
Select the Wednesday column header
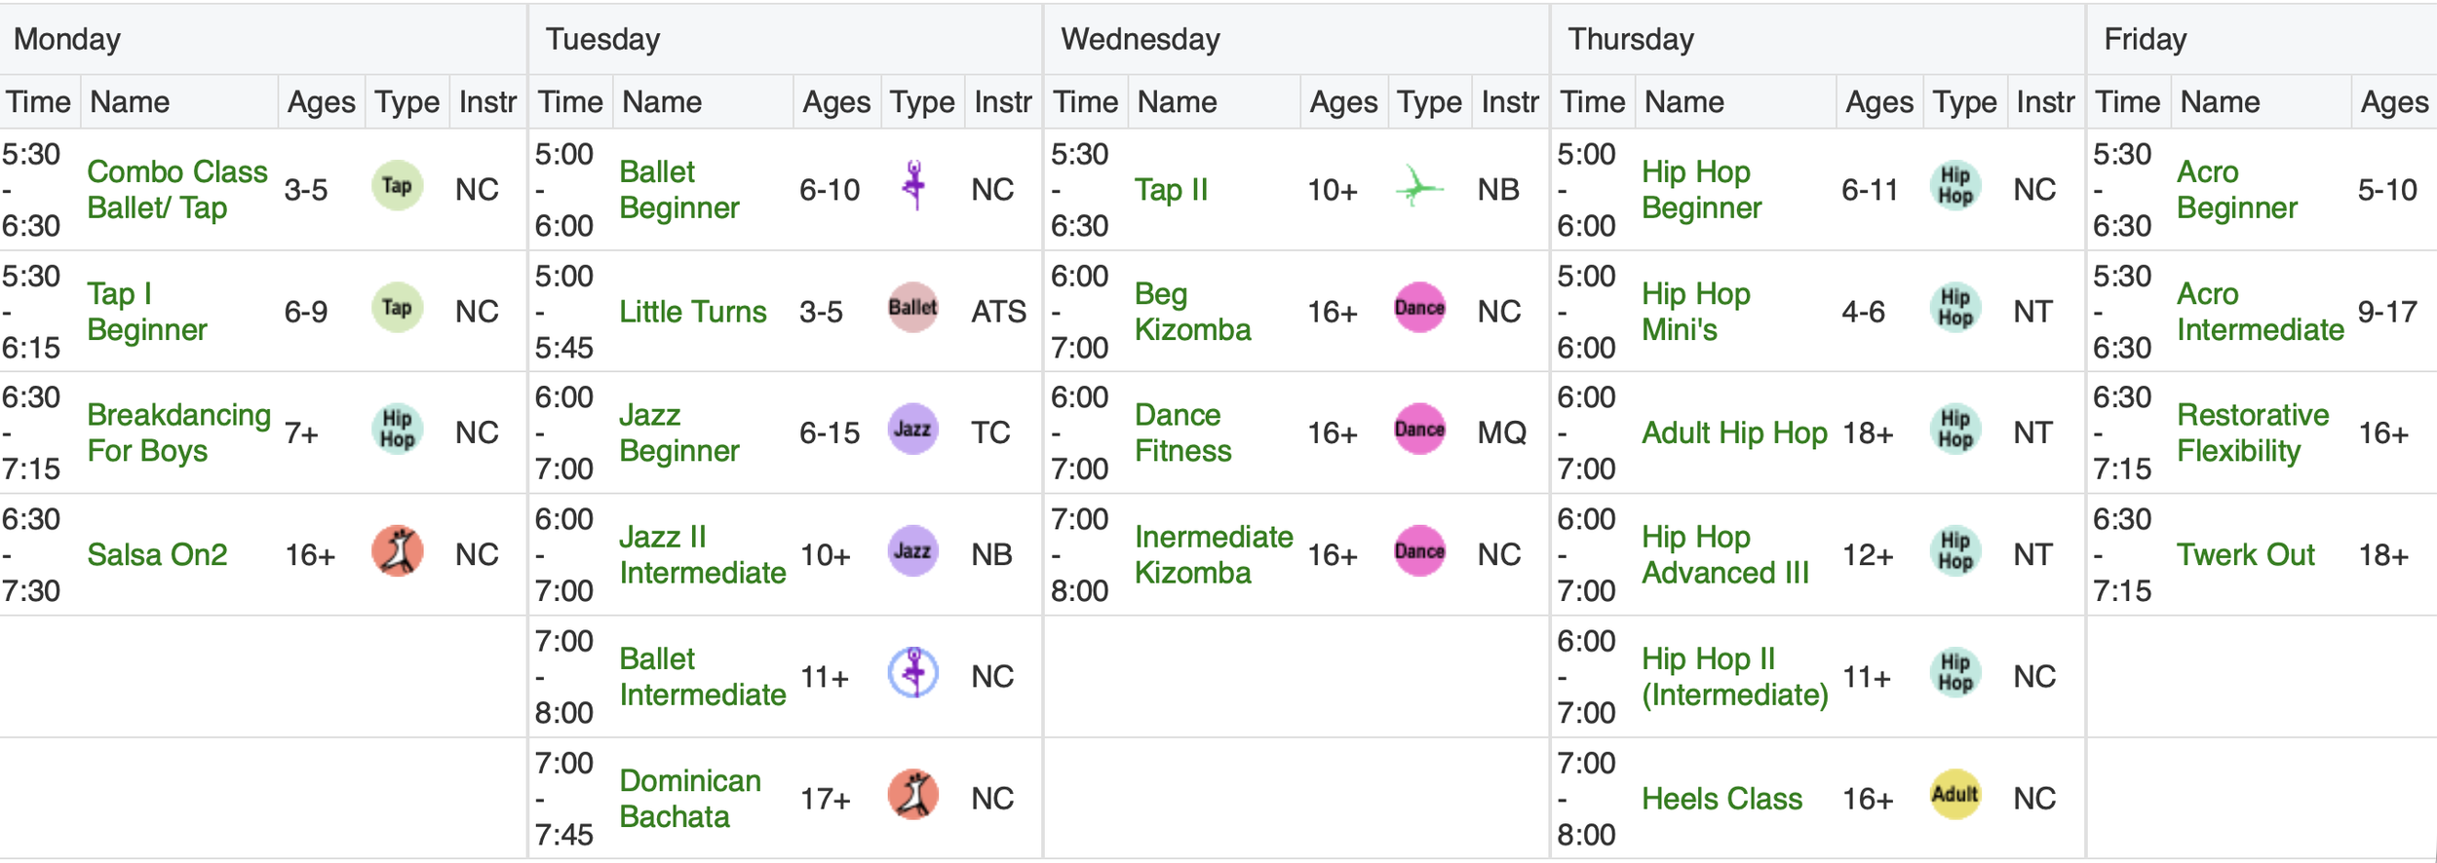pyautogui.click(x=1141, y=39)
